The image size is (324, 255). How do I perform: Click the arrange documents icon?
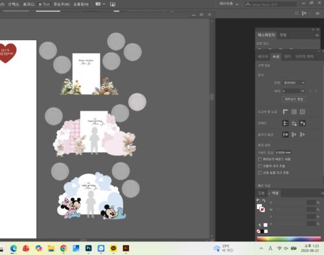pos(98,4)
